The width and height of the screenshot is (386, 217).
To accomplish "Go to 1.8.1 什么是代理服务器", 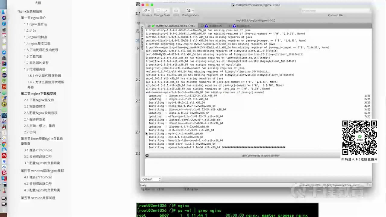I will point(44,76).
